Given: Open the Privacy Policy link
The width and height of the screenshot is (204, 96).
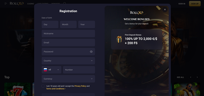Looking at the screenshot, I should click(x=80, y=86).
